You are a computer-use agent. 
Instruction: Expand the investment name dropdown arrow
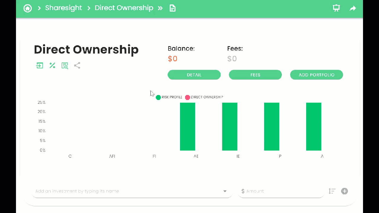point(225,191)
